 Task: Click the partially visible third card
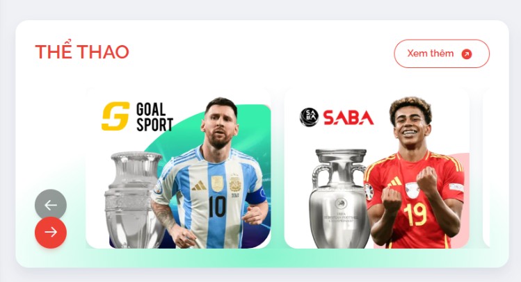point(486,168)
